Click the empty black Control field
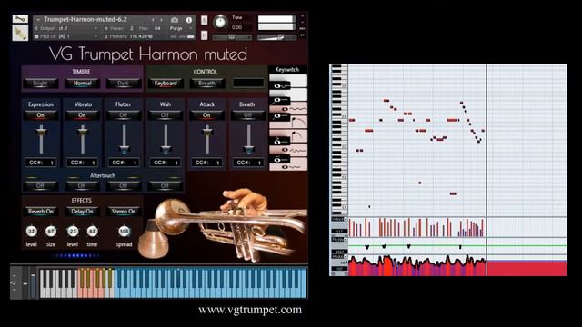This screenshot has width=582, height=327. click(248, 83)
